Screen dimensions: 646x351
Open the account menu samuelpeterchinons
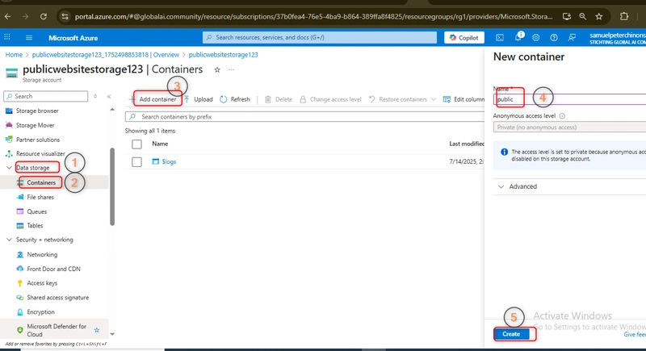618,37
